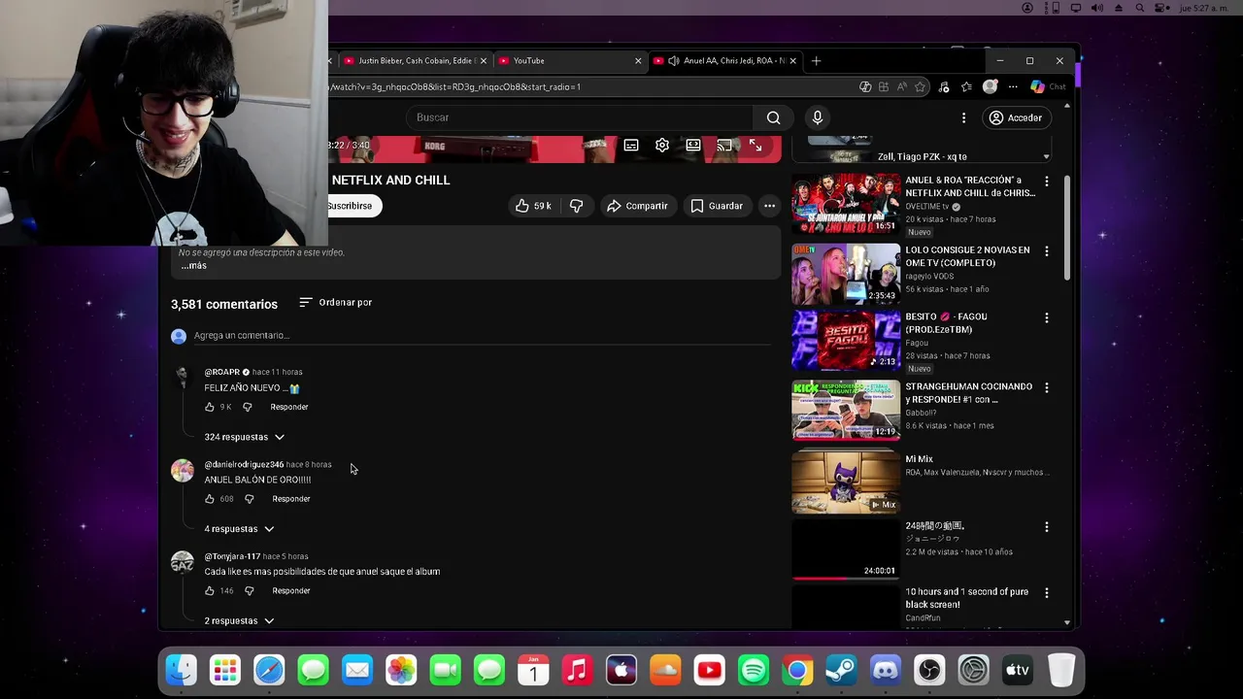This screenshot has width=1243, height=699.
Task: Cast the video with the cast icon
Action: point(724,145)
